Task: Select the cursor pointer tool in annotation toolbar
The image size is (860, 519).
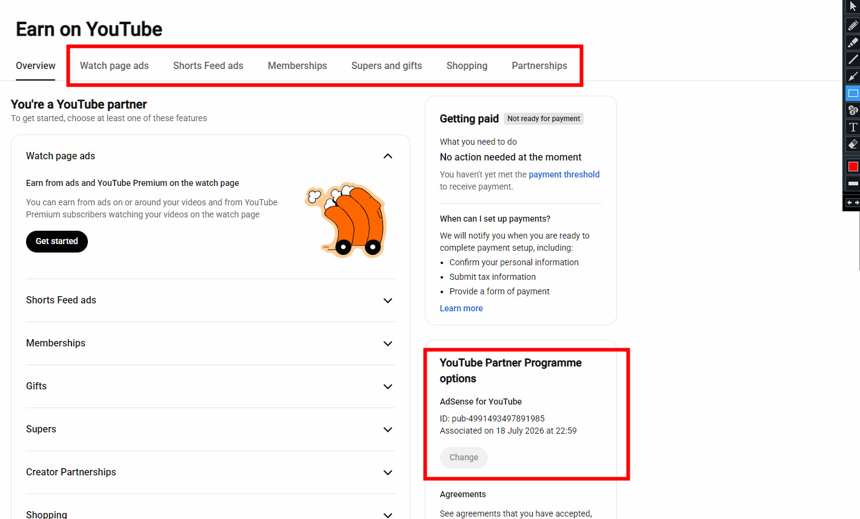Action: point(853,7)
